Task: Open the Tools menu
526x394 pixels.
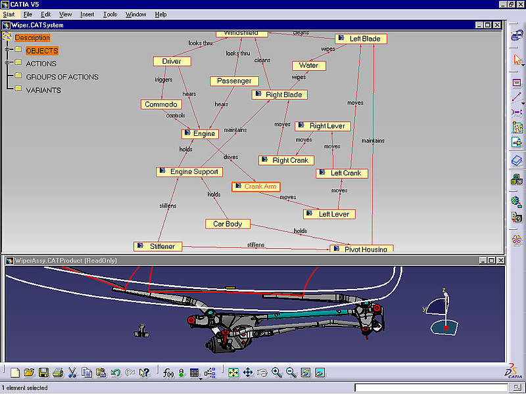Action: coord(110,14)
